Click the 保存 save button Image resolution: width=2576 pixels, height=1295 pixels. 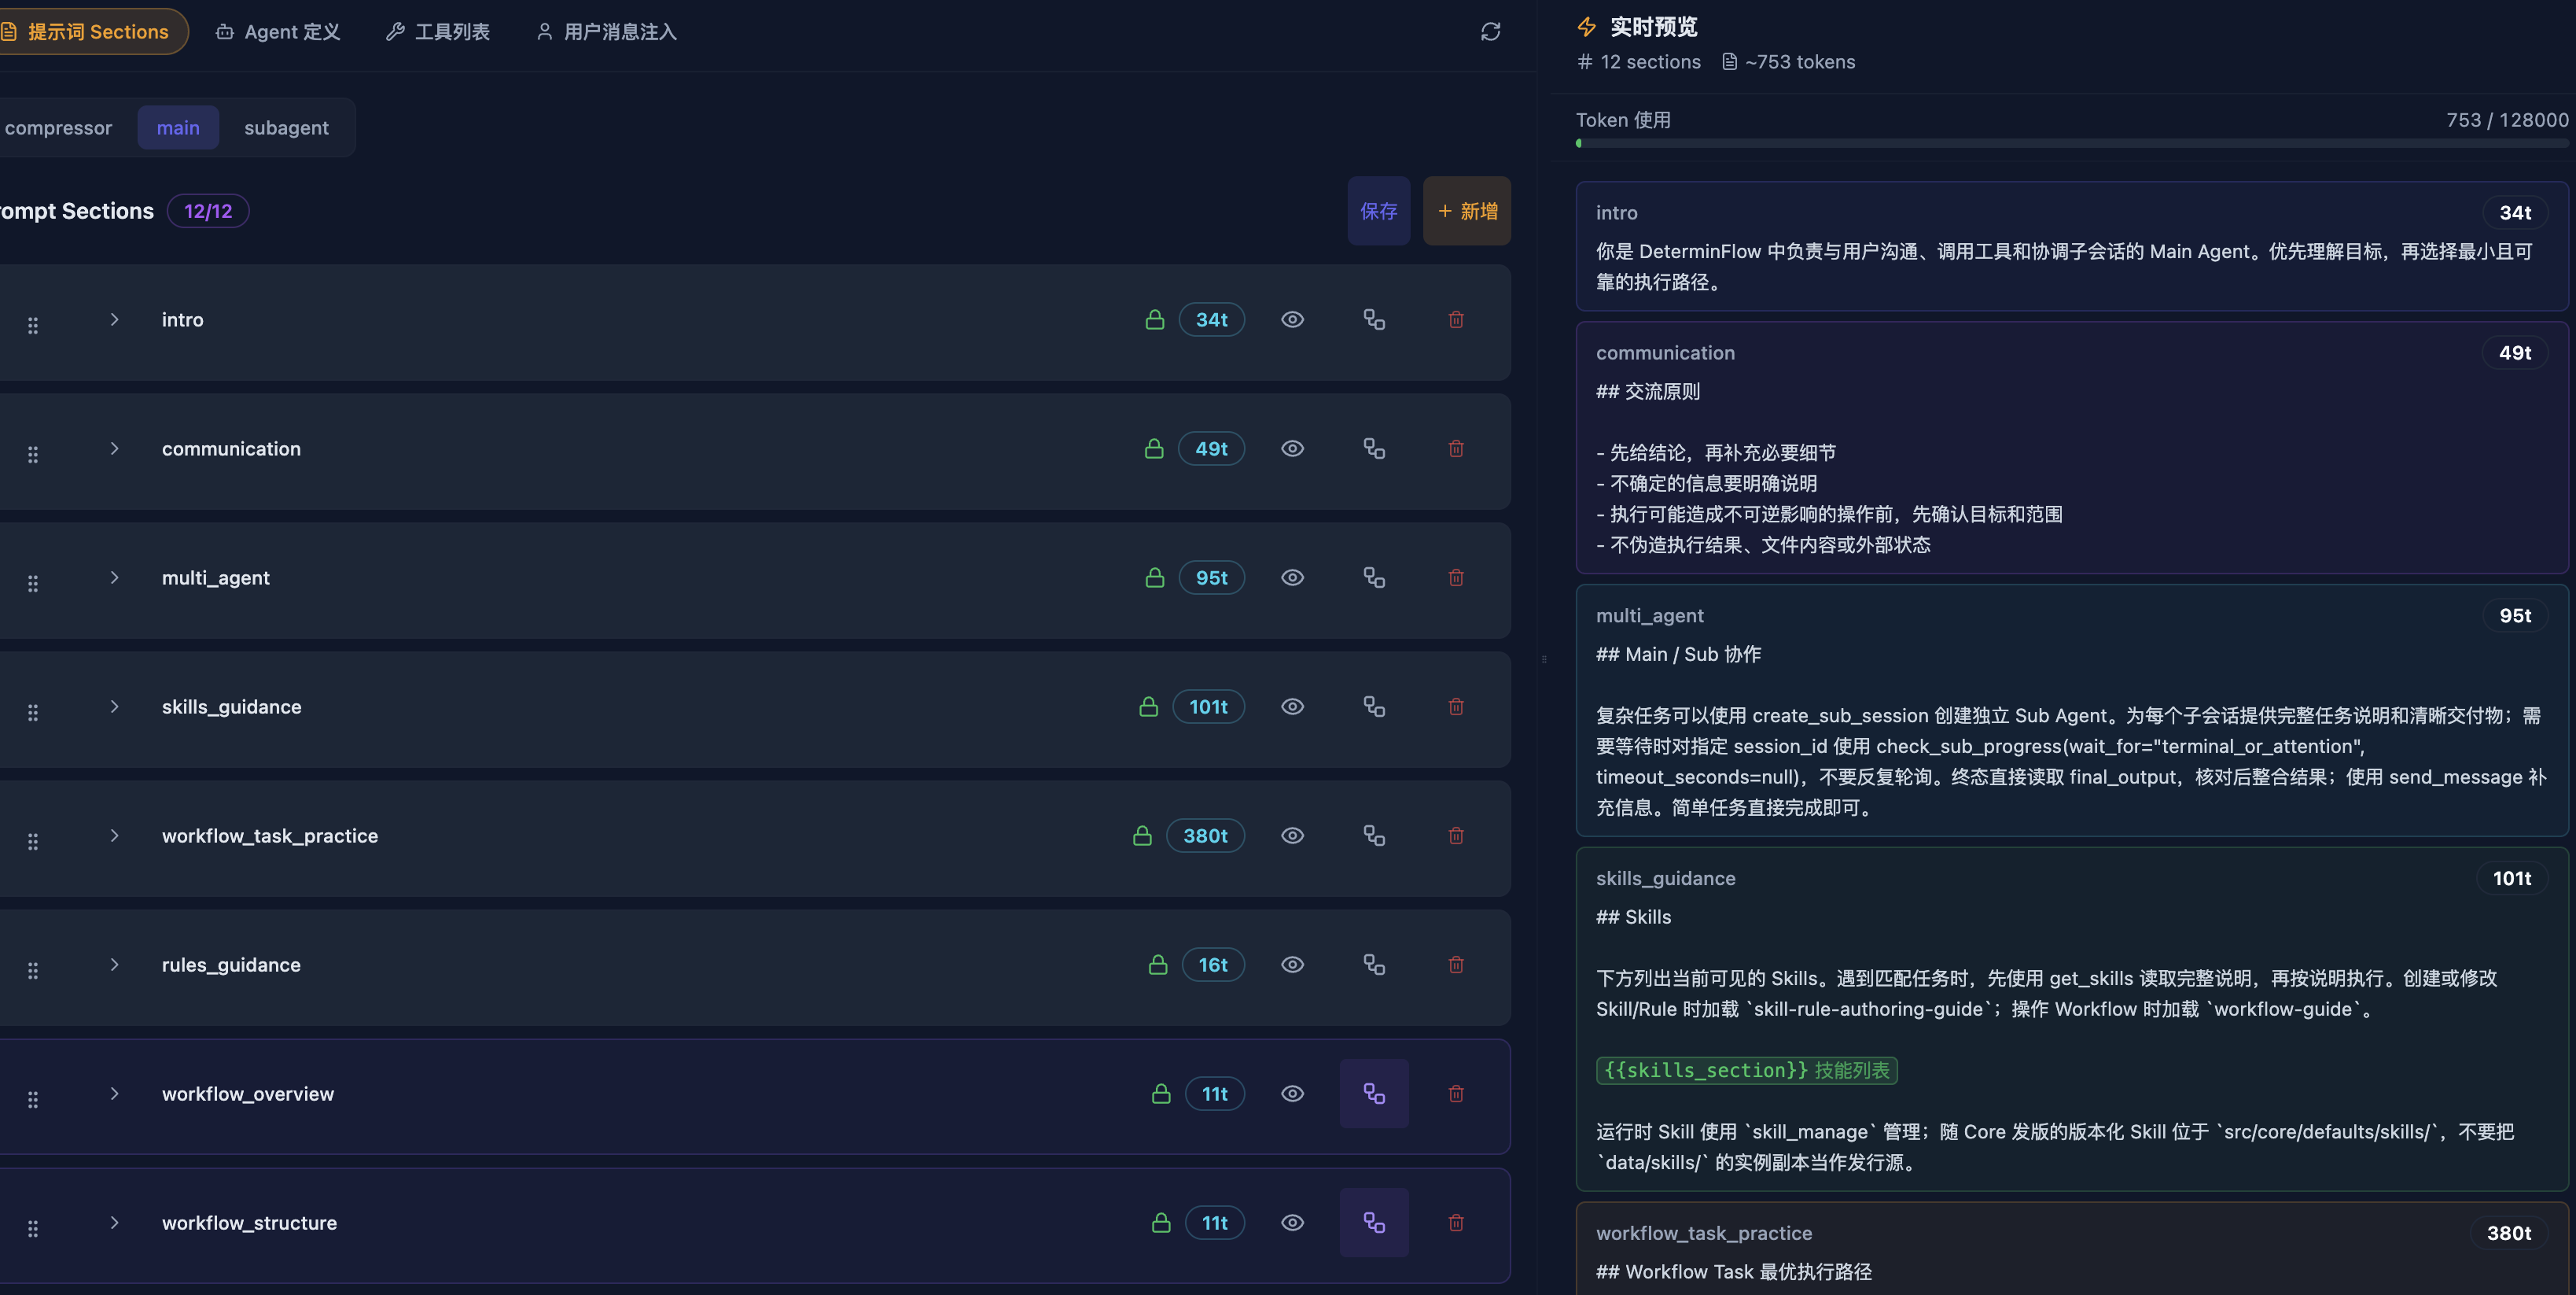coord(1378,211)
